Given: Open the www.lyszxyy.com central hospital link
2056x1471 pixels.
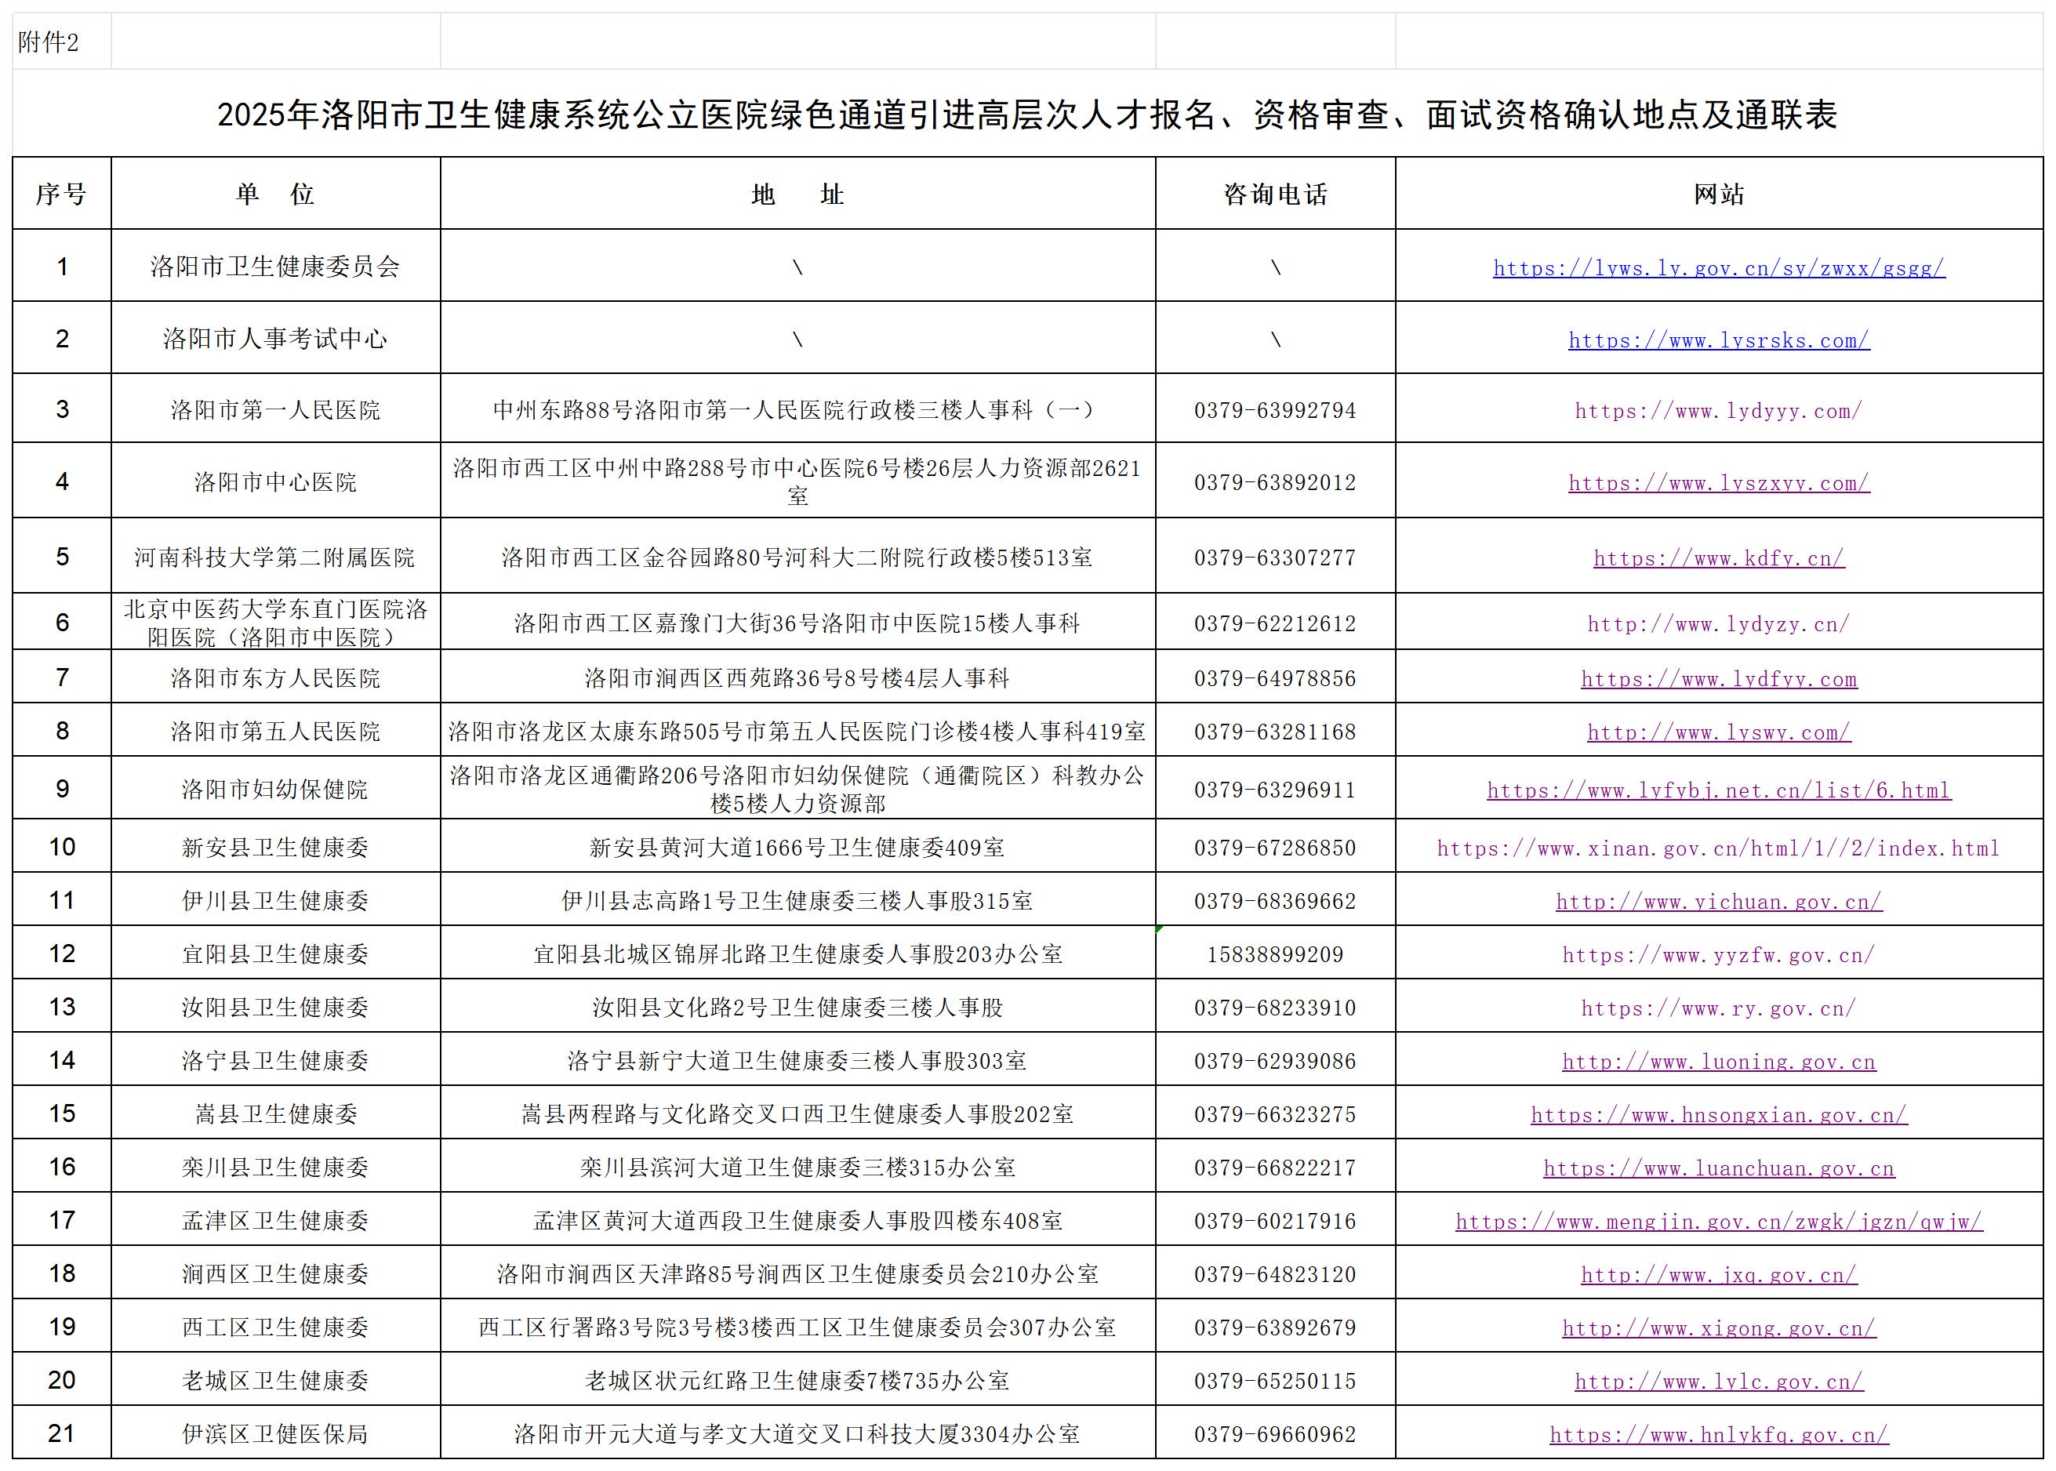Looking at the screenshot, I should [x=1718, y=483].
